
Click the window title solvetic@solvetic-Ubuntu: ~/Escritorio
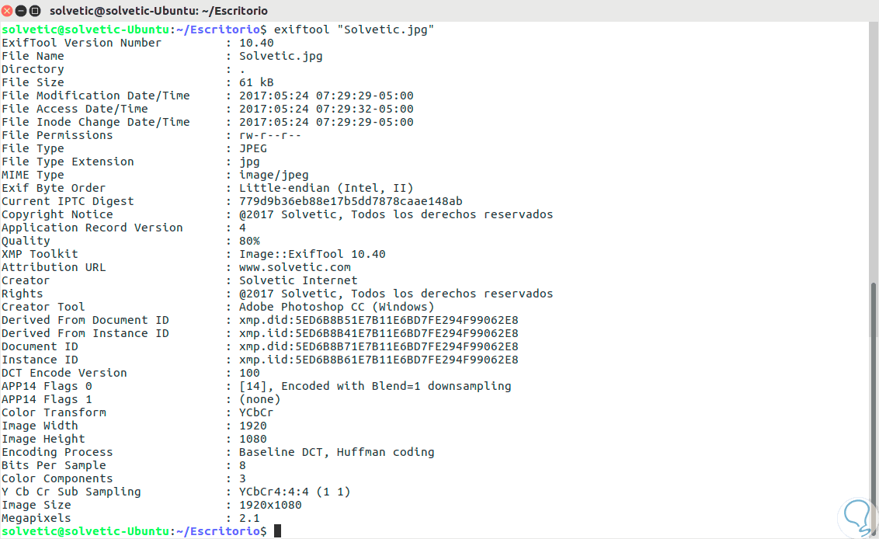158,11
